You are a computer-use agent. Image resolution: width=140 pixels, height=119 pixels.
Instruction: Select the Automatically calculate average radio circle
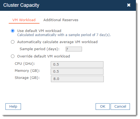tap(13, 42)
